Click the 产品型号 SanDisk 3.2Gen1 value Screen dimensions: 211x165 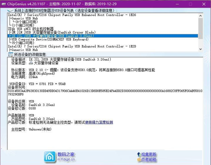[42, 119]
